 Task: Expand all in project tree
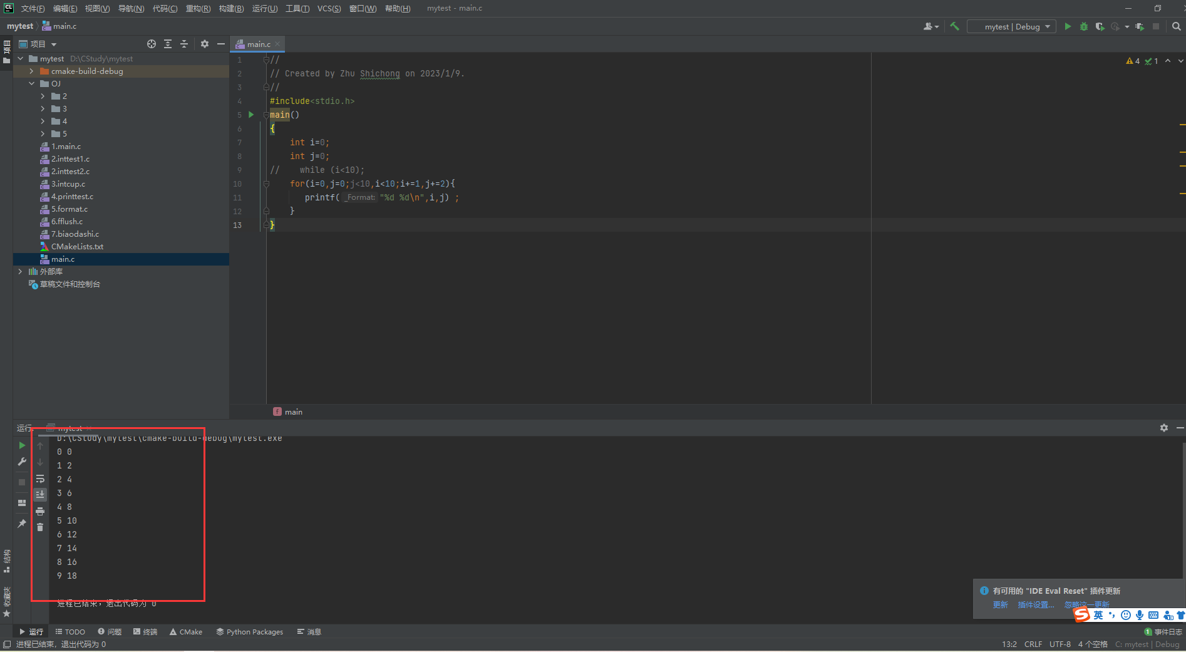[168, 44]
